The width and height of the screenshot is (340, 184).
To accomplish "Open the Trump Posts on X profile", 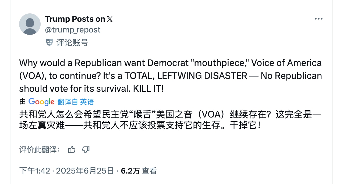I will [x=75, y=19].
